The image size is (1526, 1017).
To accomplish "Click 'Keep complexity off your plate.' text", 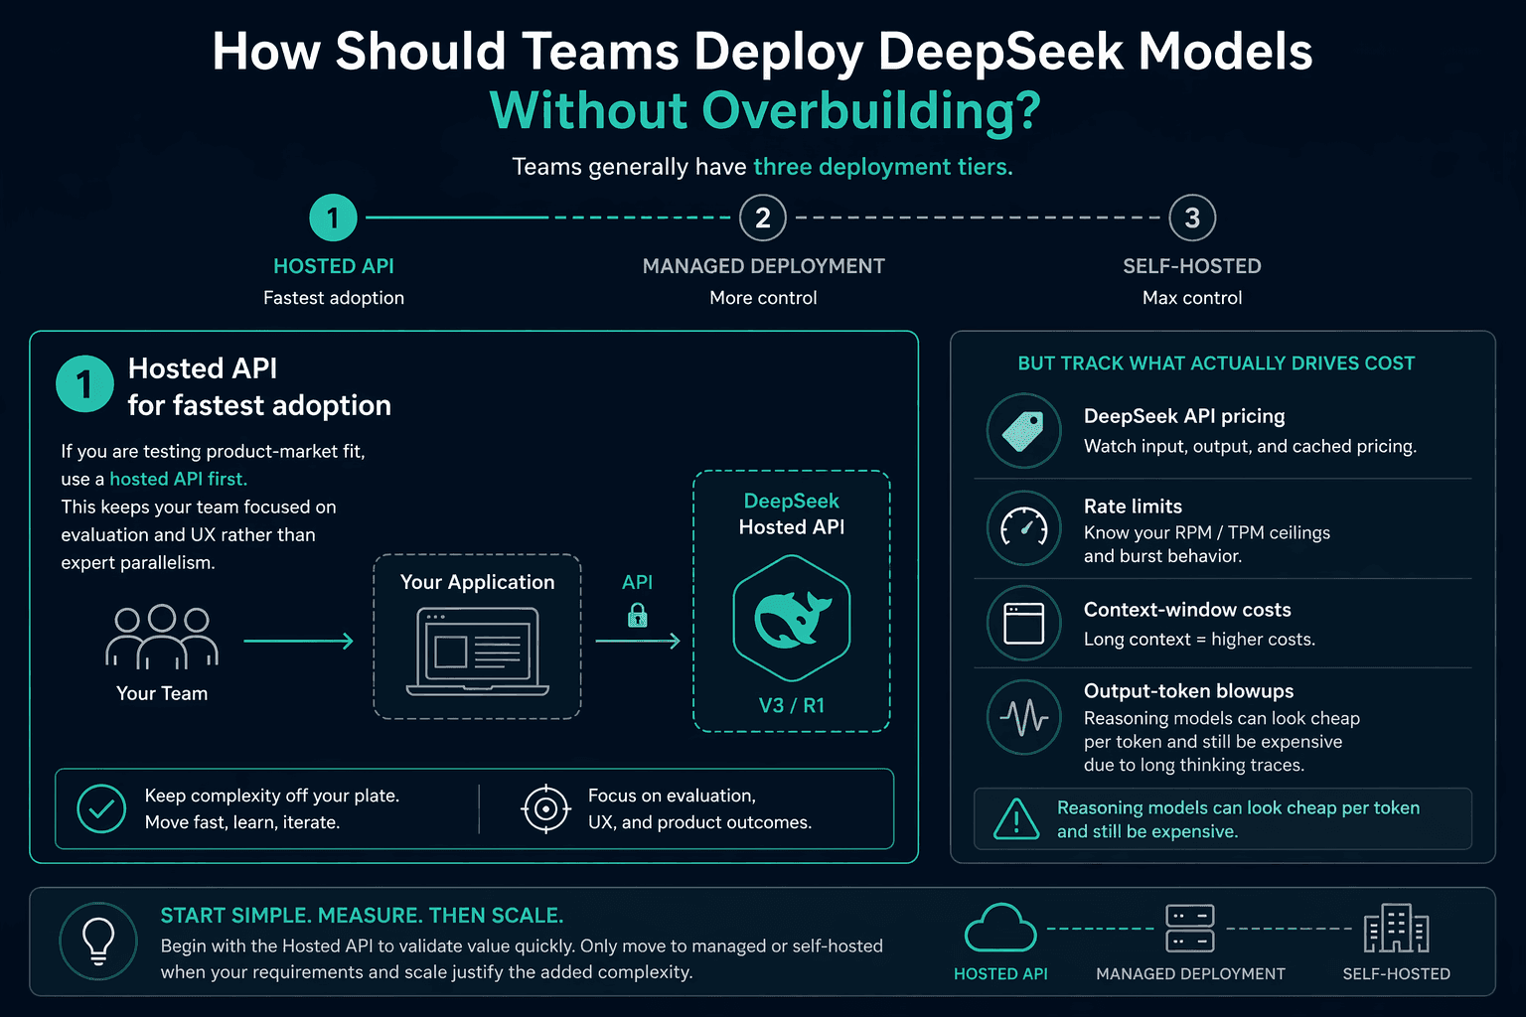I will 272,796.
